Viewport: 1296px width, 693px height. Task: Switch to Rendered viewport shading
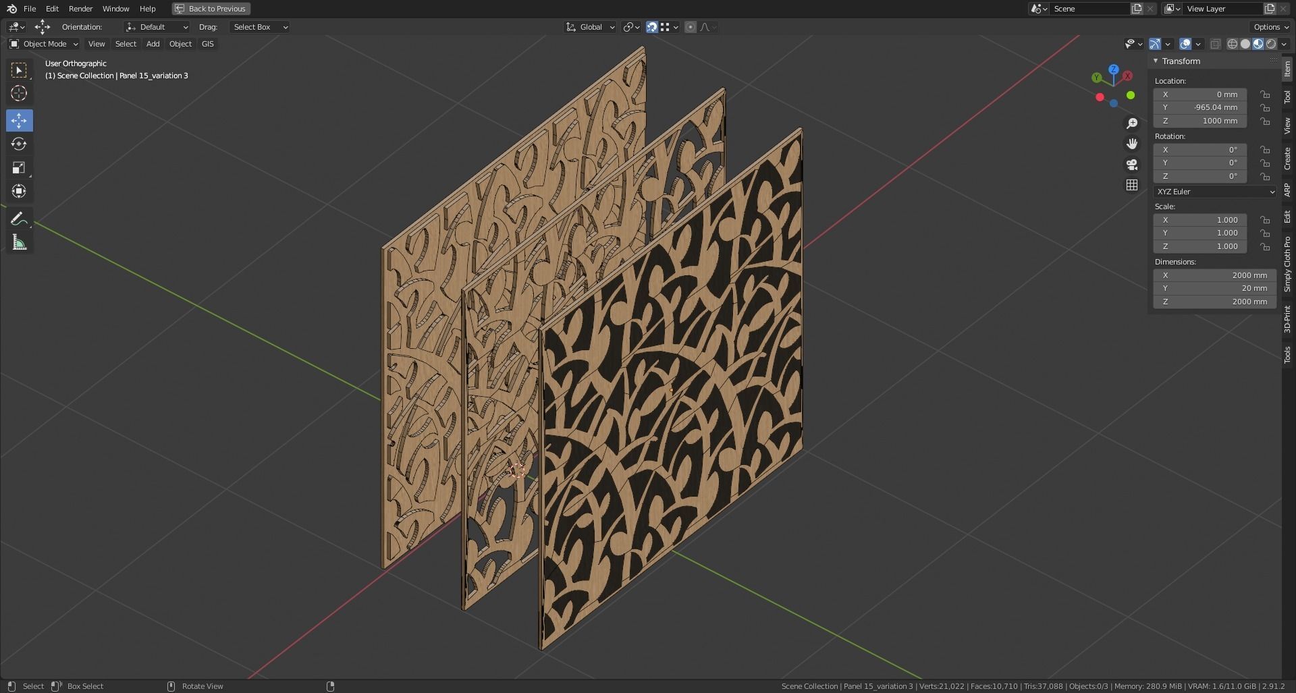[x=1271, y=44]
